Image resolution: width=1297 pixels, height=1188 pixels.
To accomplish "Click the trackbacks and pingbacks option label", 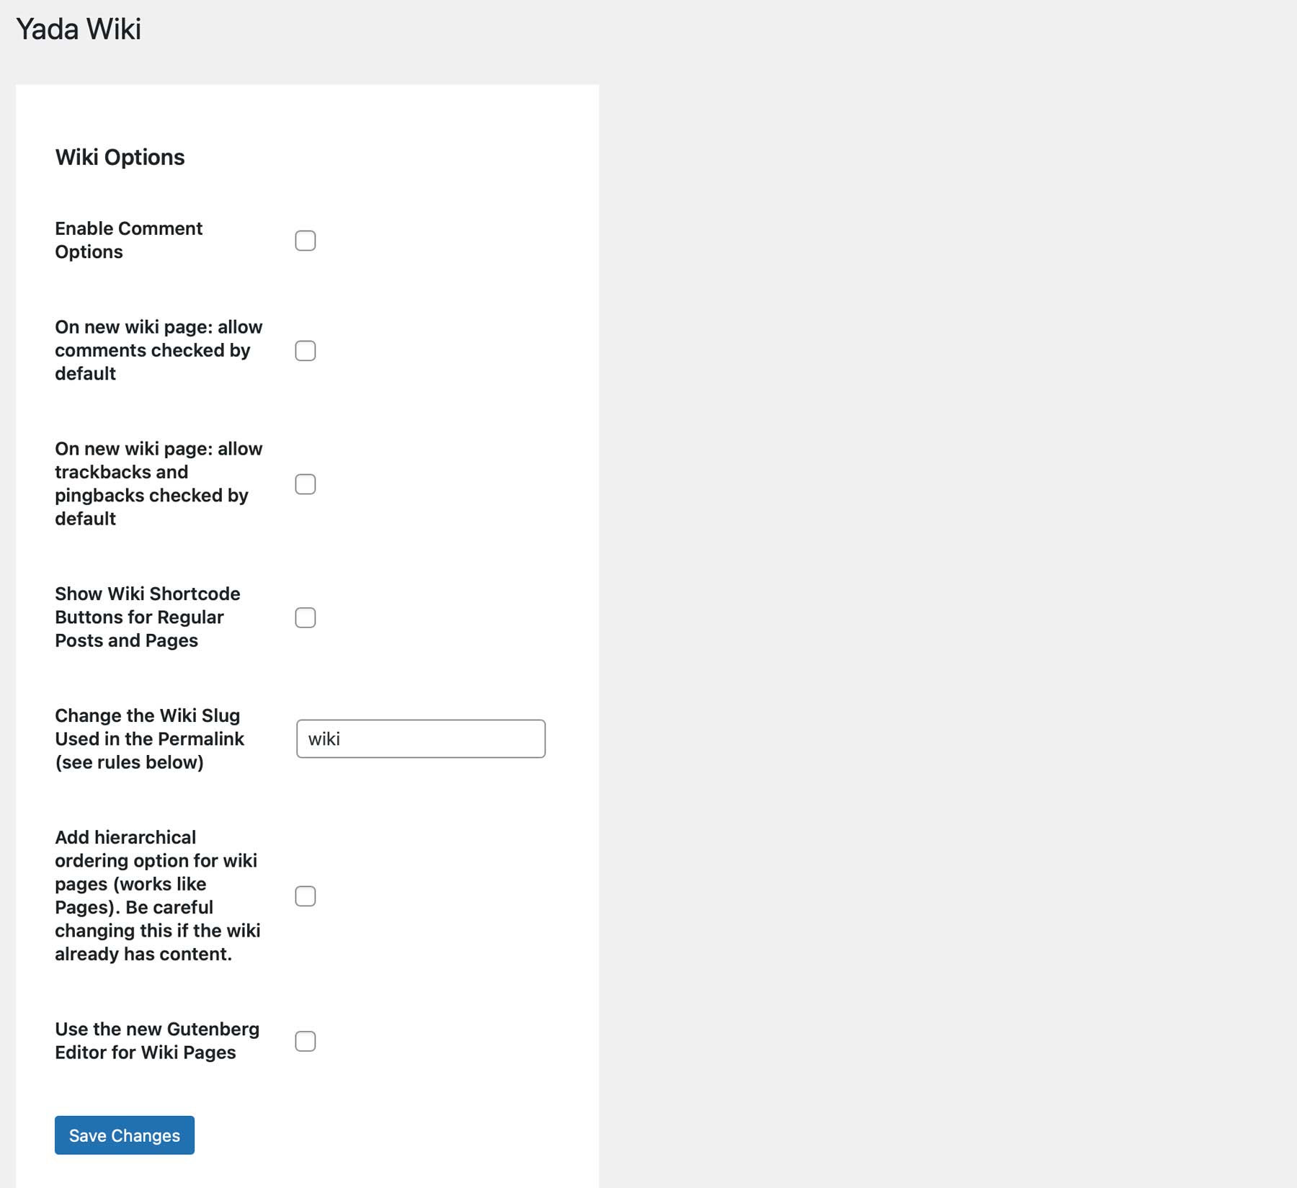I will (x=159, y=483).
